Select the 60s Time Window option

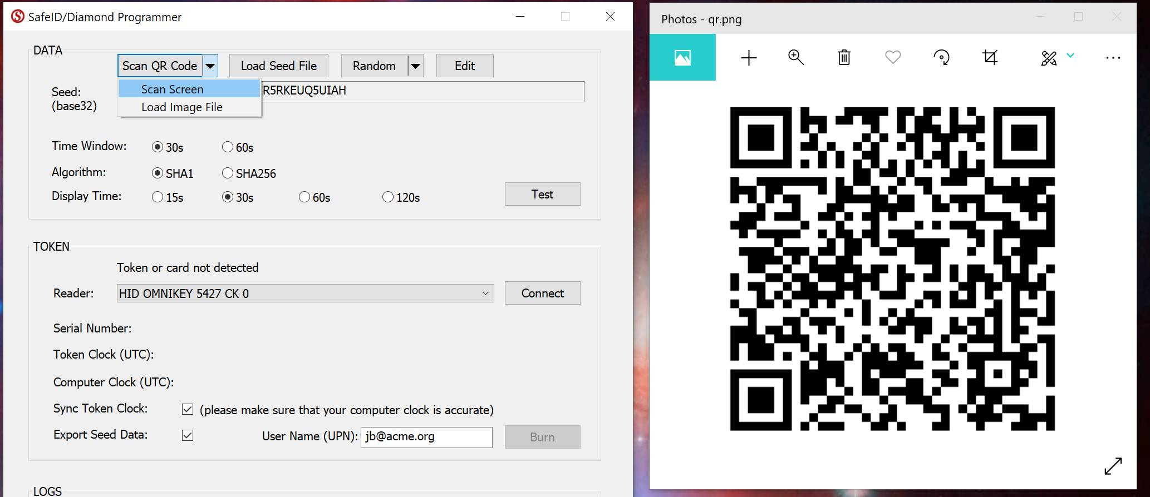coord(228,147)
